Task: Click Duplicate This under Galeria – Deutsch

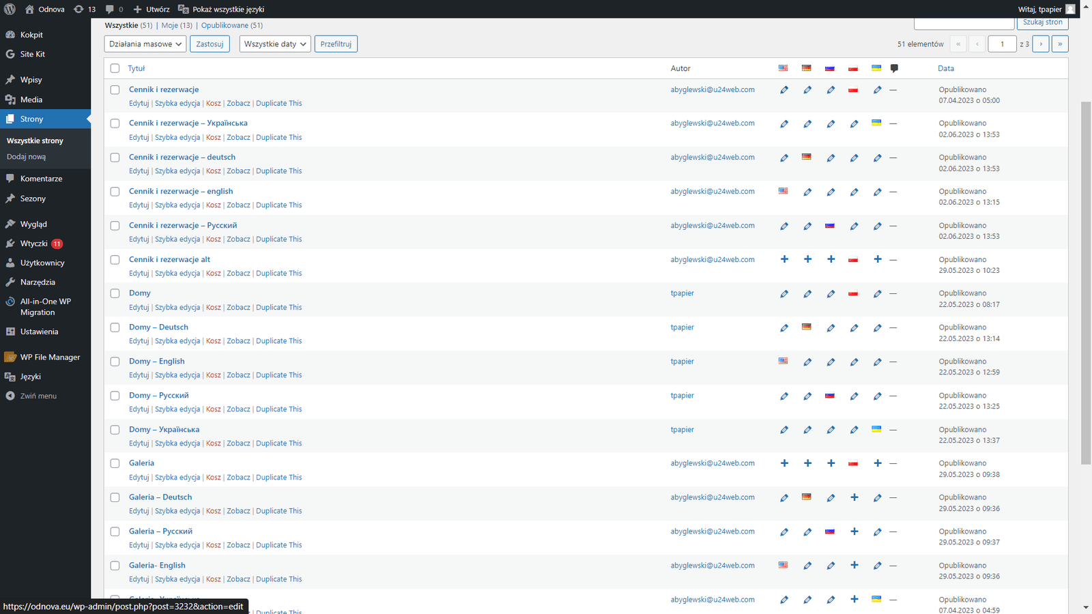Action: pyautogui.click(x=278, y=511)
